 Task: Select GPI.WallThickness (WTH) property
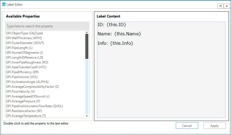point(24,38)
